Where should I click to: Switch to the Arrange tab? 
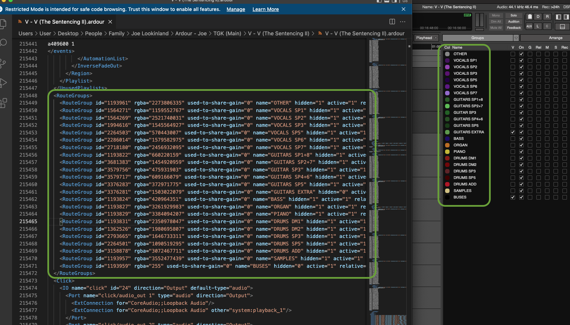coord(555,38)
